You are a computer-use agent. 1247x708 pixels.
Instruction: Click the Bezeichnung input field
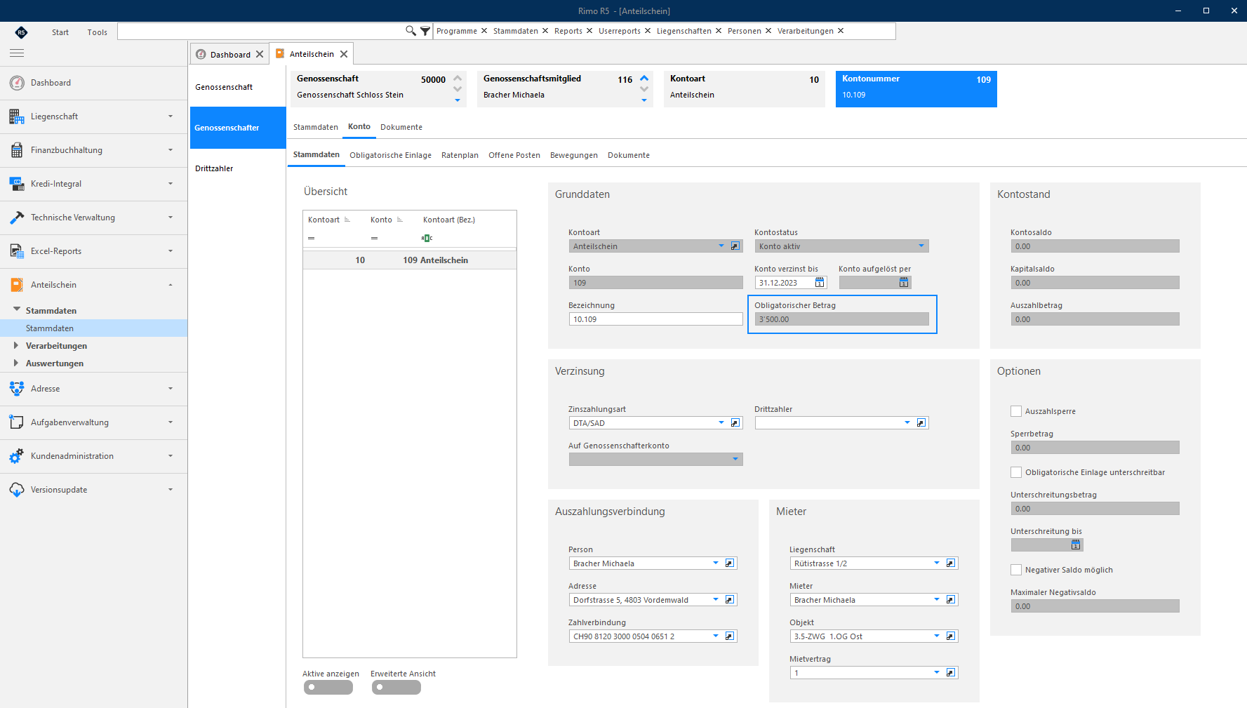pos(655,319)
